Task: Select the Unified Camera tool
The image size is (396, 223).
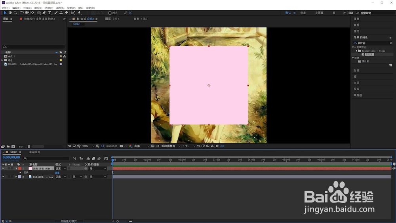Action: 27,13
